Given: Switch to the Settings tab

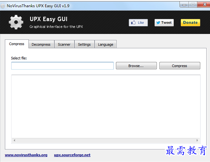Looking at the screenshot, I should [84, 44].
